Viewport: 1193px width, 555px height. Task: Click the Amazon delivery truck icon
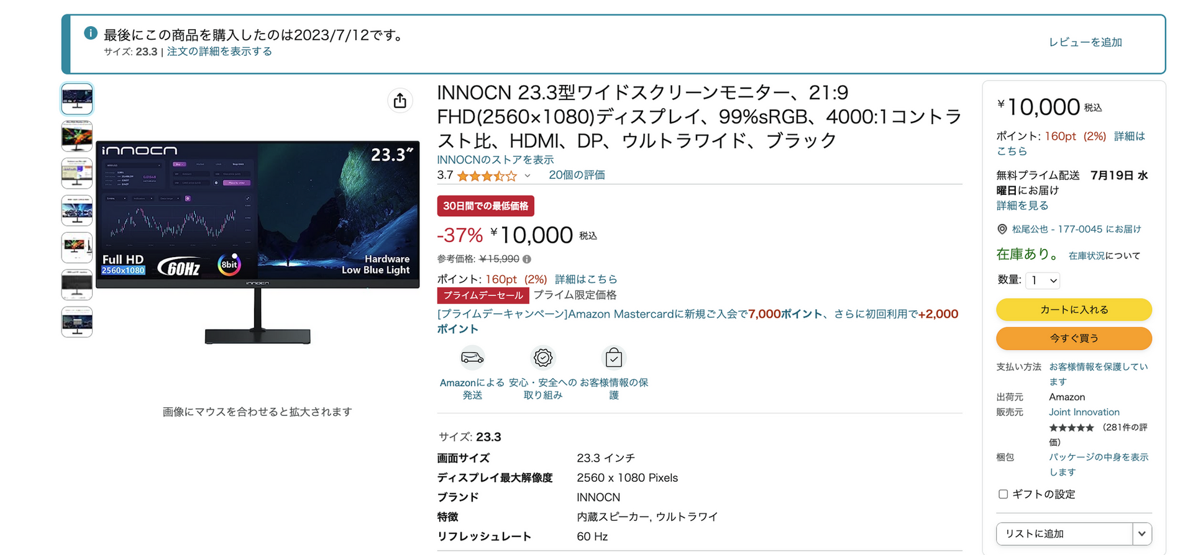(472, 358)
